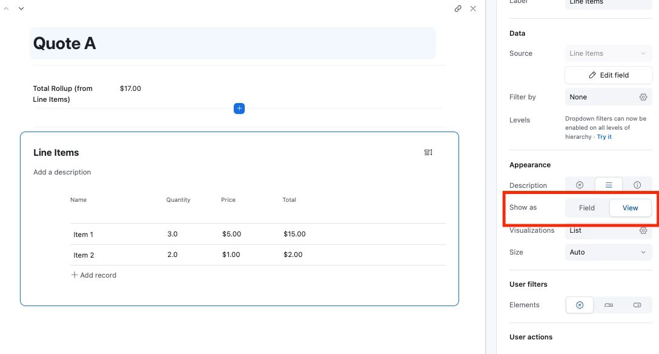Close the Quote A record panel
The image size is (659, 354).
click(x=473, y=8)
